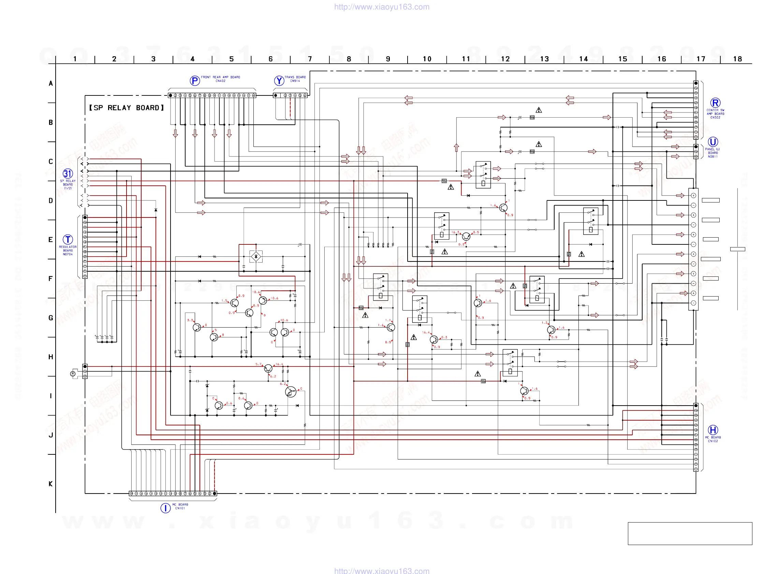Select the circled H MC Board CN102 marker
This screenshot has height=574, width=764.
(x=712, y=430)
